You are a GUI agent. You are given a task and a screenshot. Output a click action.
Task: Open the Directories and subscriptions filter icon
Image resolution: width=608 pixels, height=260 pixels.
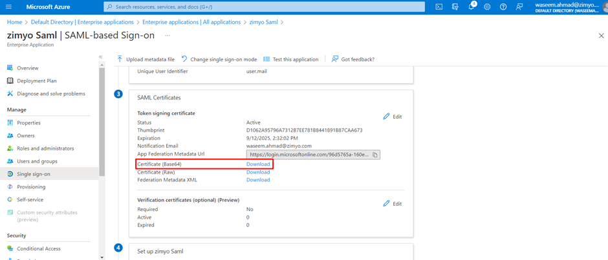(x=455, y=7)
